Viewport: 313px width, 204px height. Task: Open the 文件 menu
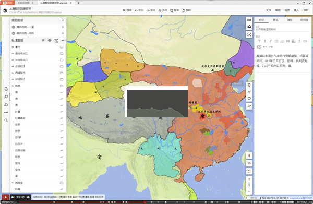(269, 10)
